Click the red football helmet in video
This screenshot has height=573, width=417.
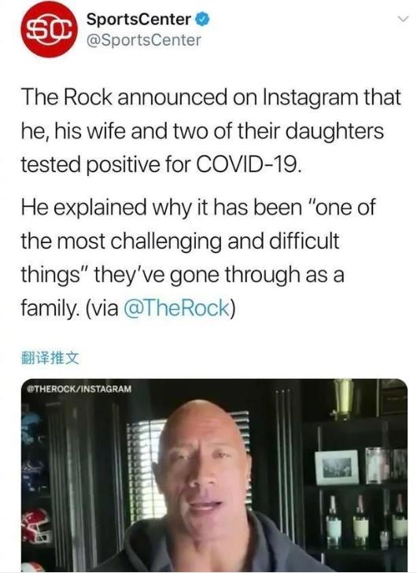click(x=35, y=525)
